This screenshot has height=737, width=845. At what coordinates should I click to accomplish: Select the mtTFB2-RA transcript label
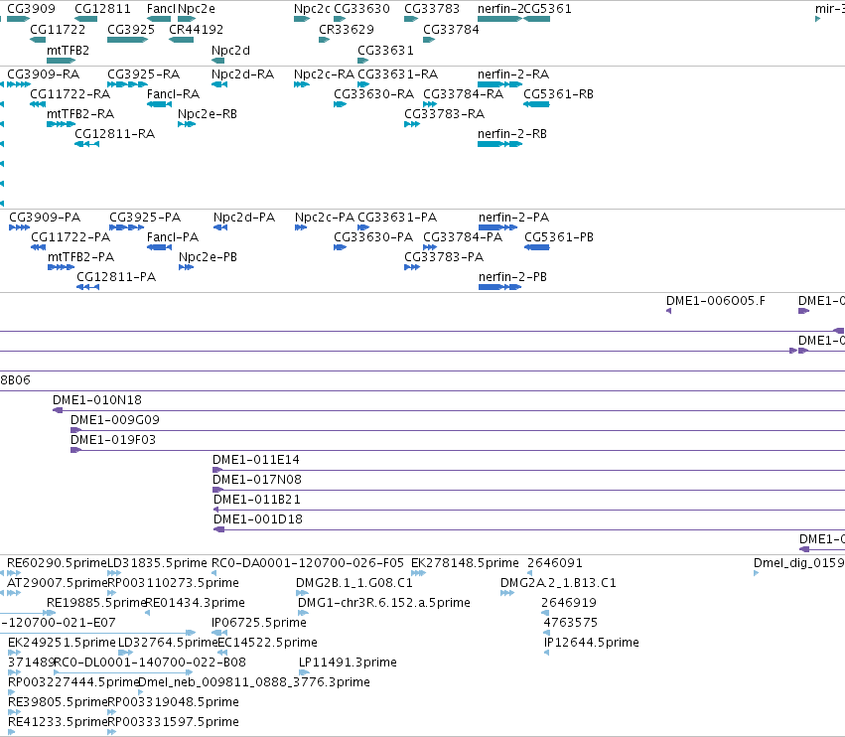(80, 114)
